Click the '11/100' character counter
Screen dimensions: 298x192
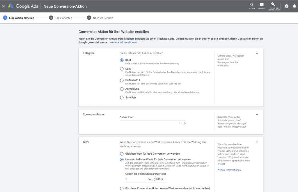tap(182, 123)
